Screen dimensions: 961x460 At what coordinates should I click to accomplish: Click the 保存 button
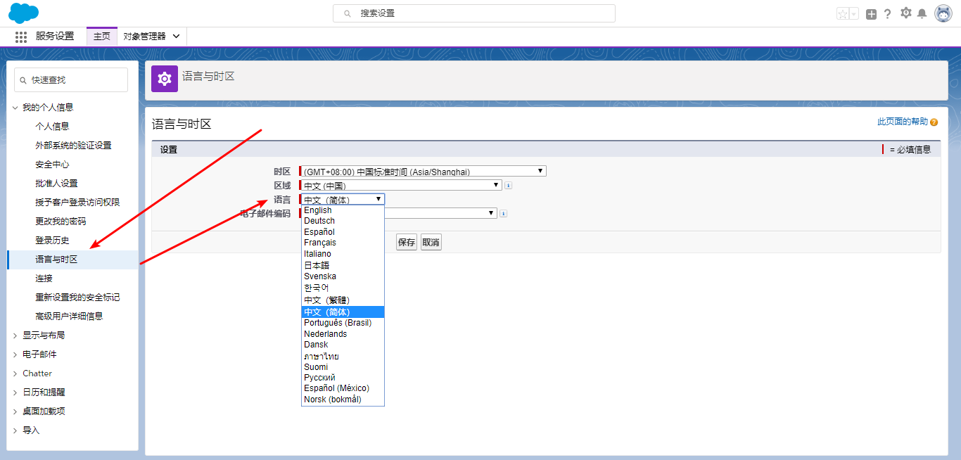[406, 241]
